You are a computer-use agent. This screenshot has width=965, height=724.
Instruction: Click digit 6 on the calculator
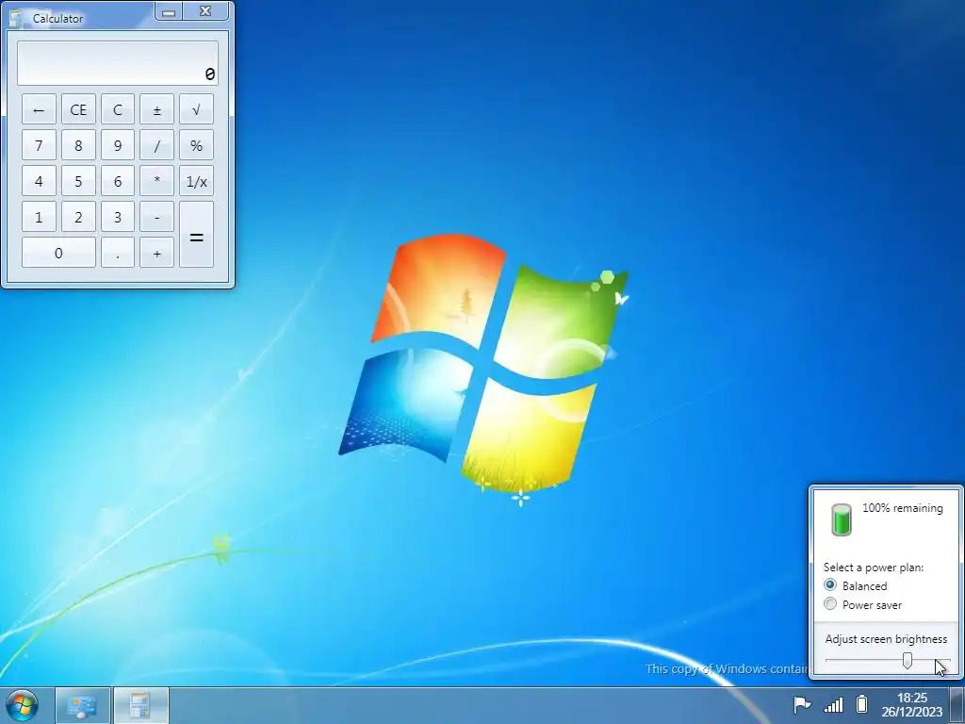(118, 181)
